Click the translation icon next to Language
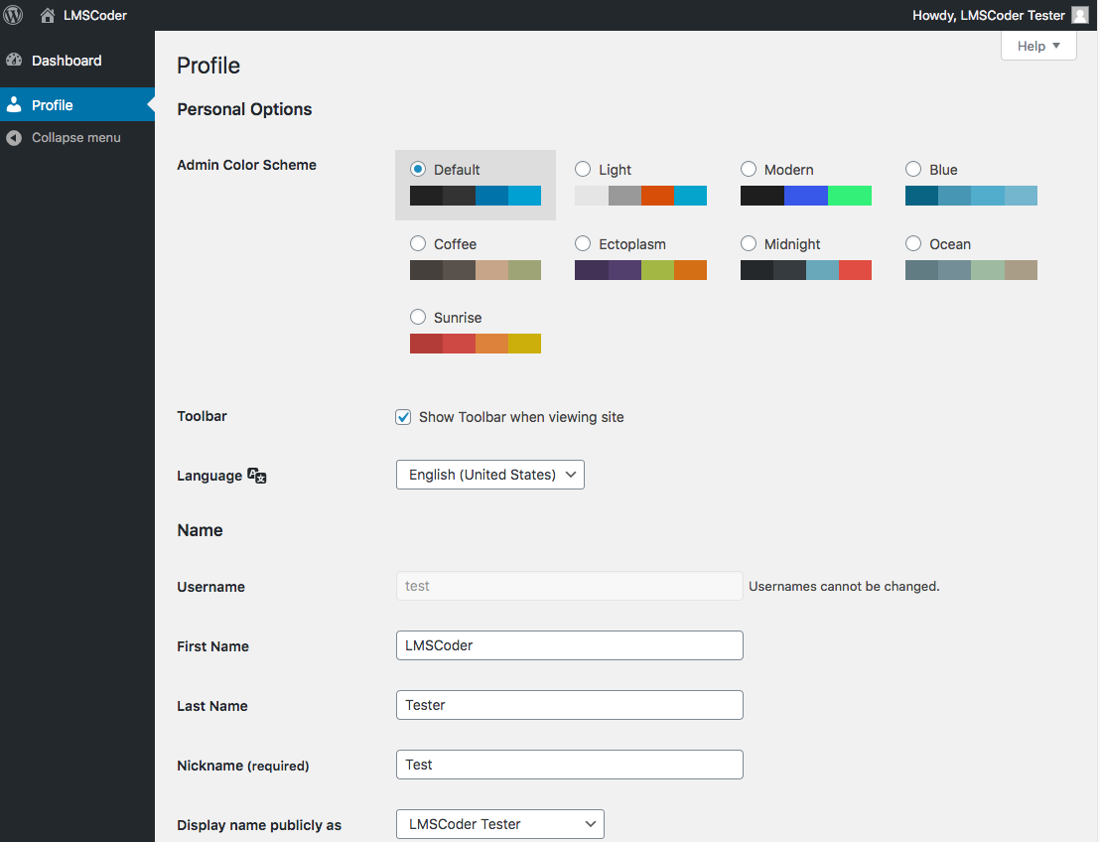This screenshot has height=842, width=1100. pyautogui.click(x=256, y=475)
